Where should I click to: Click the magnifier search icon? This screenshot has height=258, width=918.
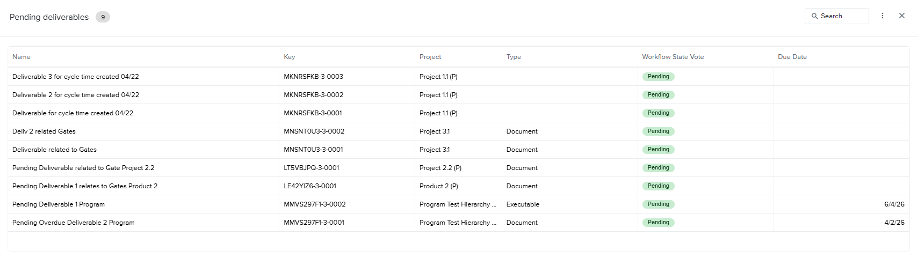click(814, 16)
